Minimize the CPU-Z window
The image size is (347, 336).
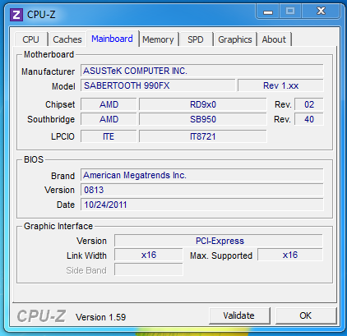tap(268, 12)
